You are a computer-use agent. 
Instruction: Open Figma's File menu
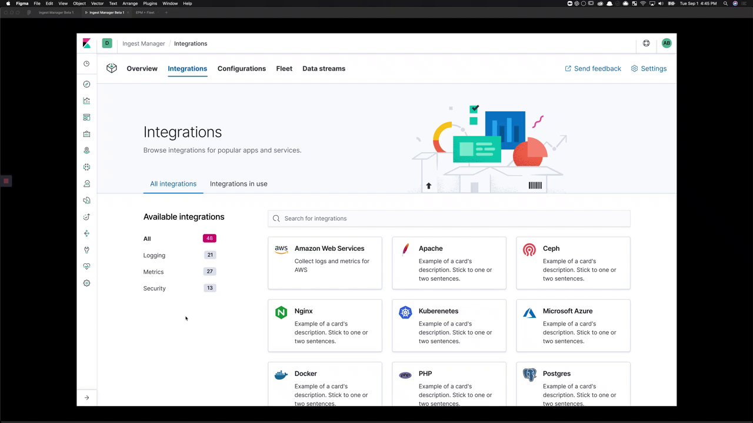pos(37,4)
